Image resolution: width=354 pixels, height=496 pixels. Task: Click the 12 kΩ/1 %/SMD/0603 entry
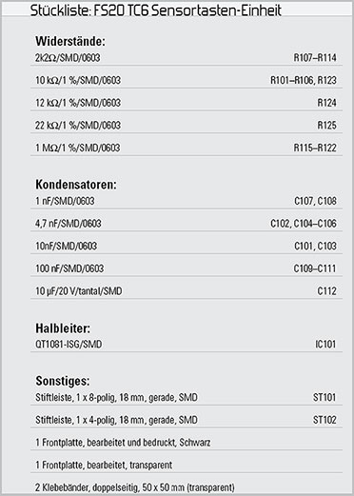click(78, 103)
